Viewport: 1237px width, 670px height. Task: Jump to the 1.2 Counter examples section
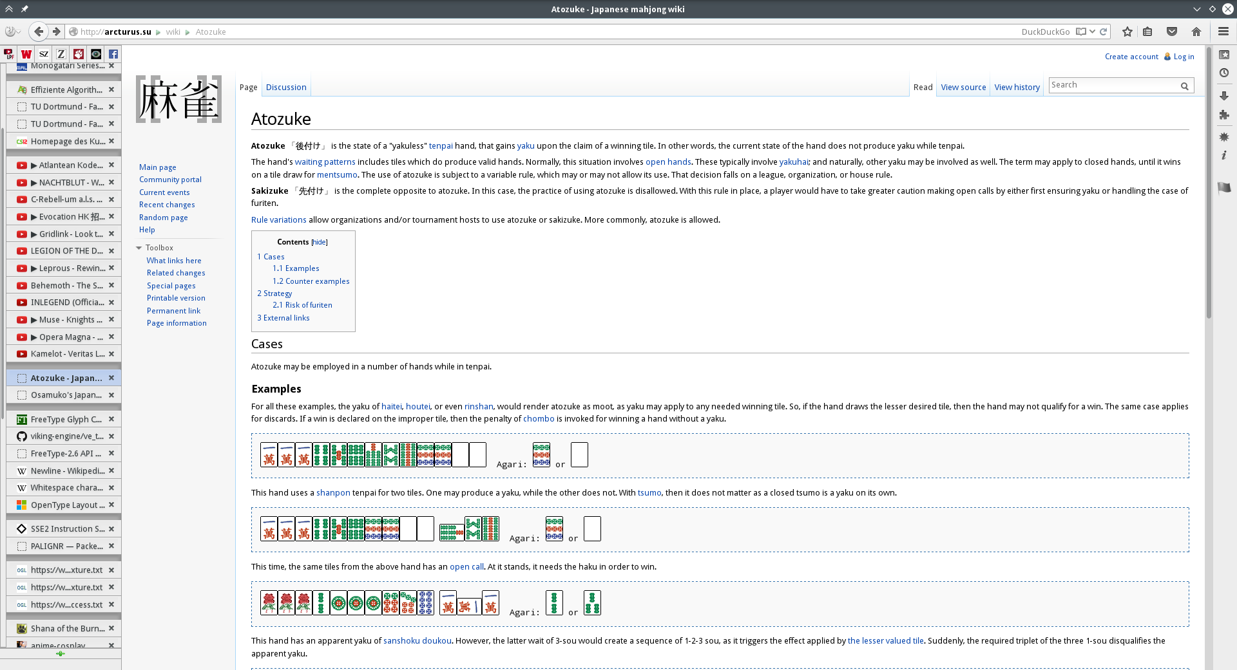pyautogui.click(x=311, y=281)
